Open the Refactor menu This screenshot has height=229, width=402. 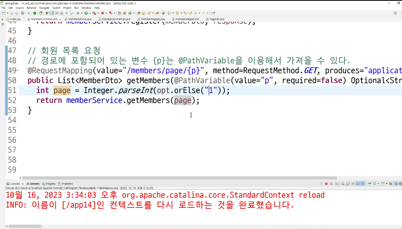pyautogui.click(x=31, y=8)
